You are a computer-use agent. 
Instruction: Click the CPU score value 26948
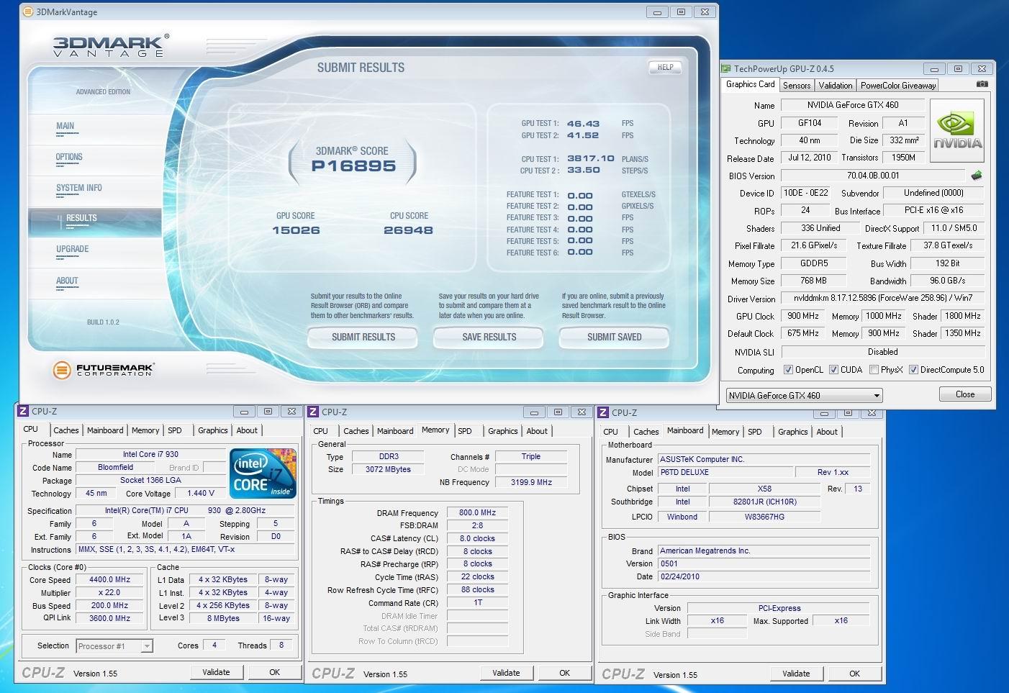[408, 230]
